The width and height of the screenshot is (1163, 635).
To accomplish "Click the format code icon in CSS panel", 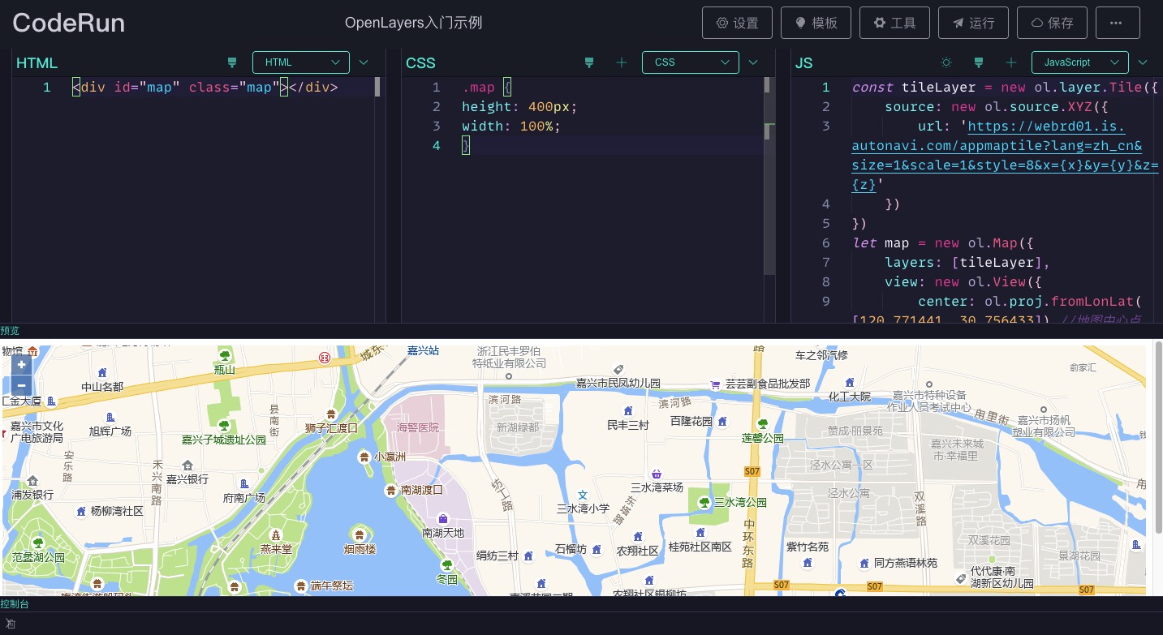I will tap(589, 62).
